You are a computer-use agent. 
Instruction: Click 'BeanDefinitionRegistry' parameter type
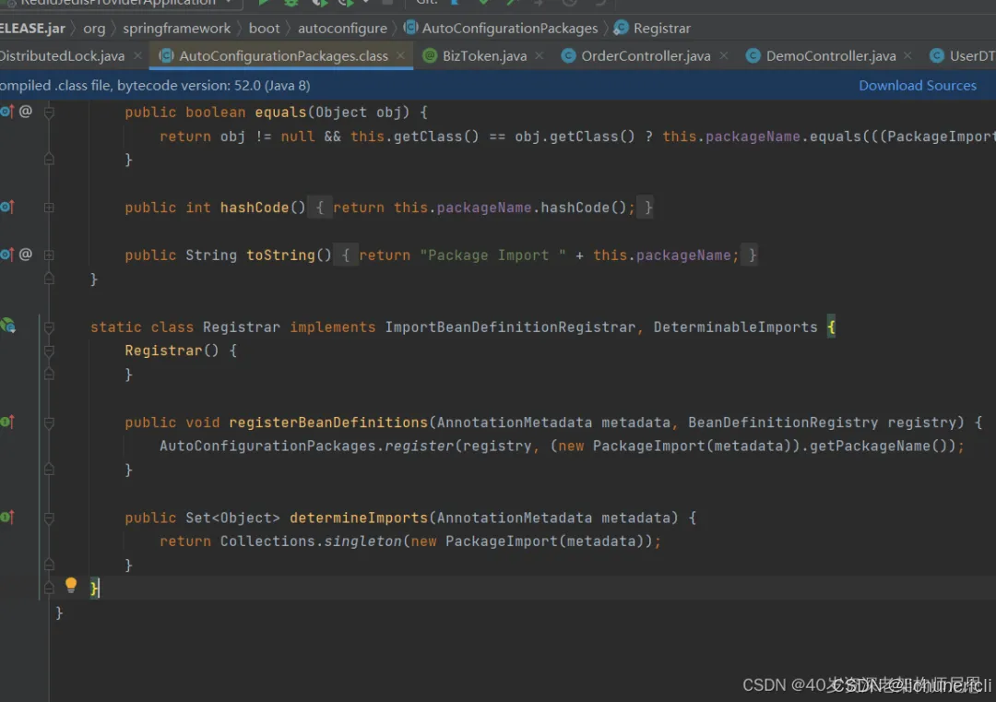[783, 422]
